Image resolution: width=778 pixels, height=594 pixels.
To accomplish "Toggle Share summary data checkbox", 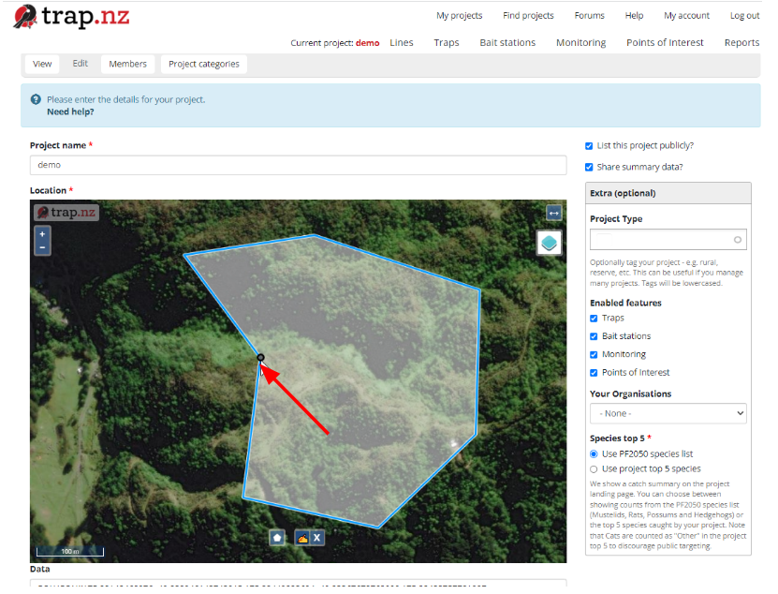I will point(589,167).
